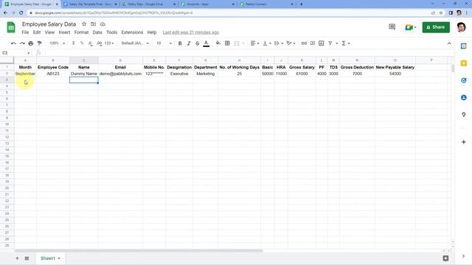Open the horizontal align dropdown

coord(254,43)
